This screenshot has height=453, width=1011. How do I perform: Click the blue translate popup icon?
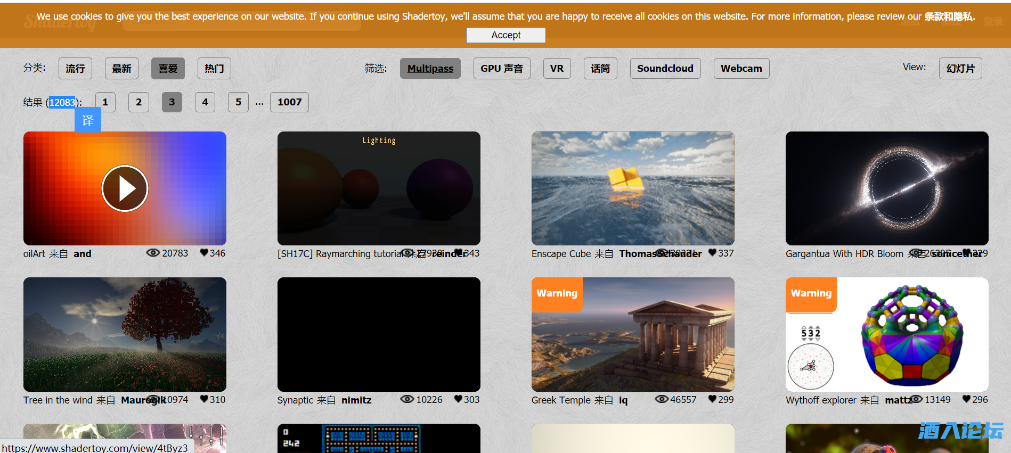coord(88,121)
